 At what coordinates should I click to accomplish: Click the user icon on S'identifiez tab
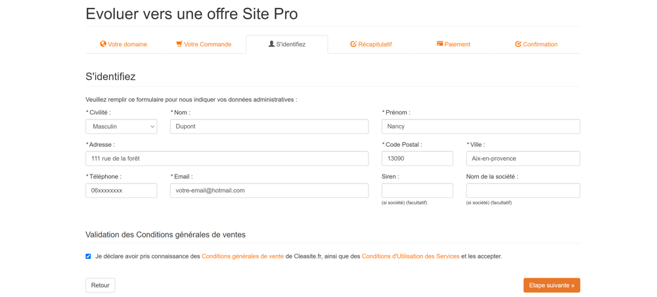(x=271, y=44)
